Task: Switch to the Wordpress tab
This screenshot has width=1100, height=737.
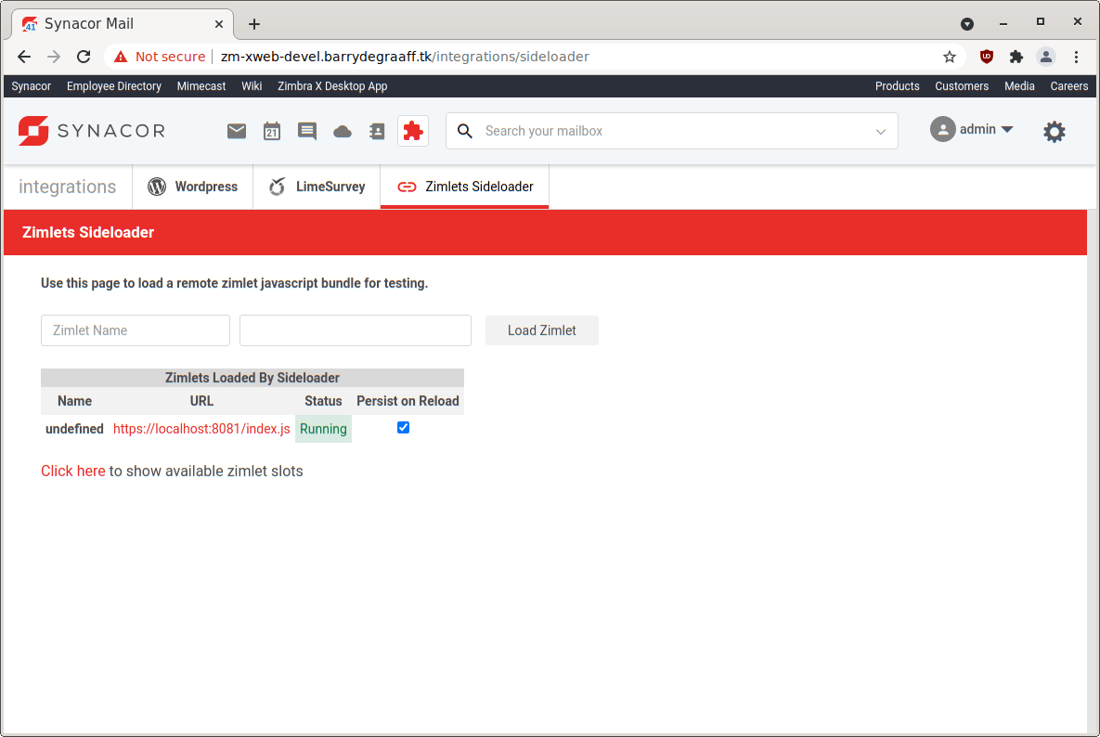Action: click(x=192, y=187)
